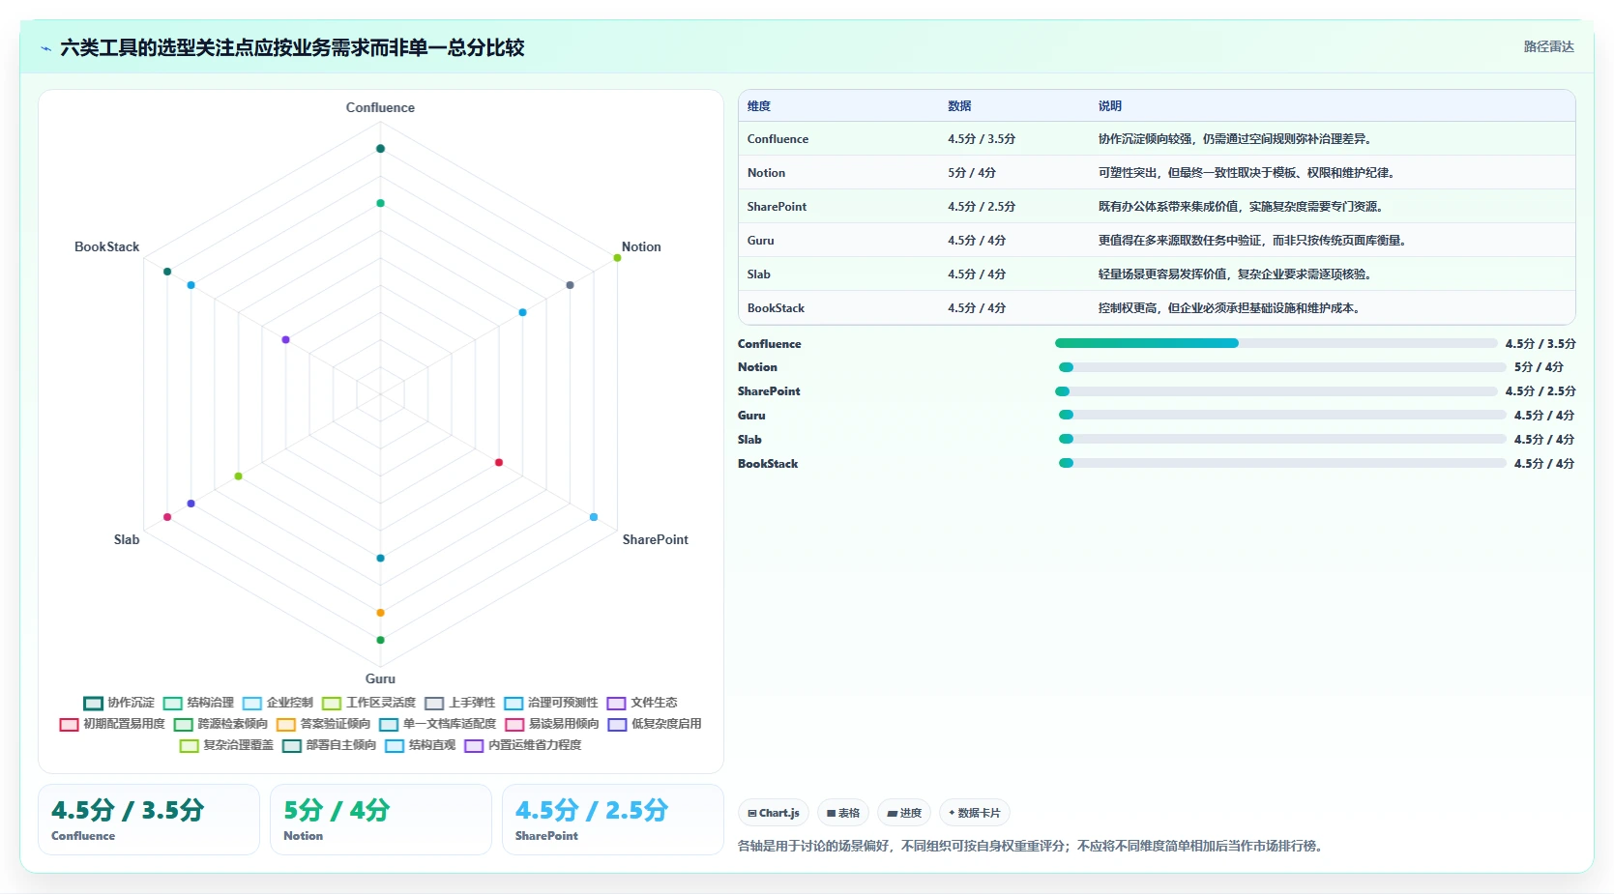This screenshot has width=1614, height=894.
Task: Click the Notion progress bar
Action: coord(1282,367)
